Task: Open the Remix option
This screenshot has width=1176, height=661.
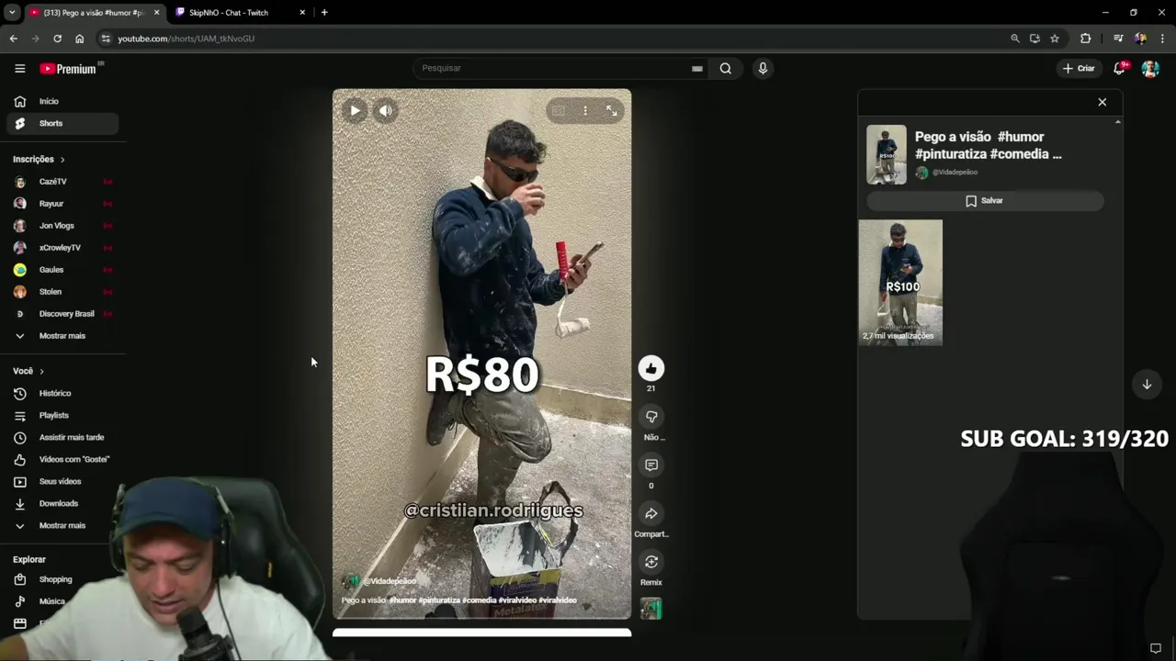Action: pos(650,562)
